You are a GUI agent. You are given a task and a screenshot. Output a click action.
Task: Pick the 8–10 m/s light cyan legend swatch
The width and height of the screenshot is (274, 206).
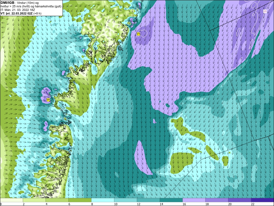[103, 200]
